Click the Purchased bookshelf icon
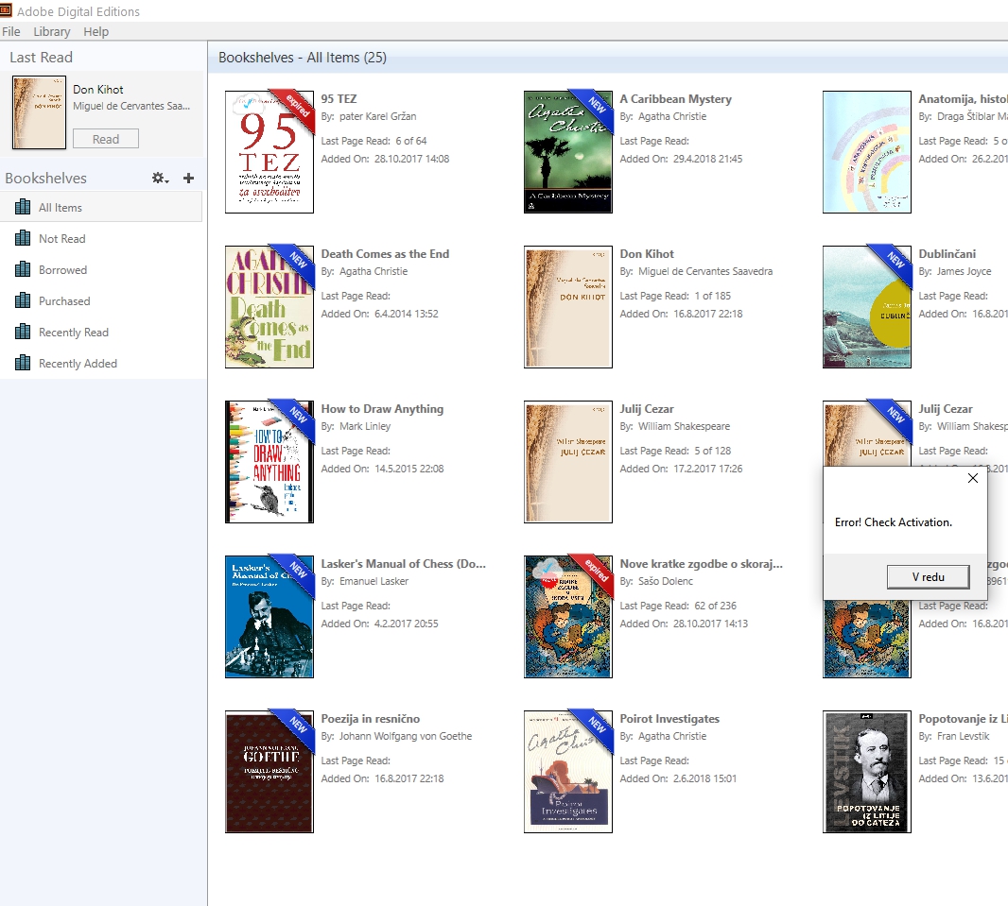Screen dimensions: 1008x906 click(x=23, y=300)
